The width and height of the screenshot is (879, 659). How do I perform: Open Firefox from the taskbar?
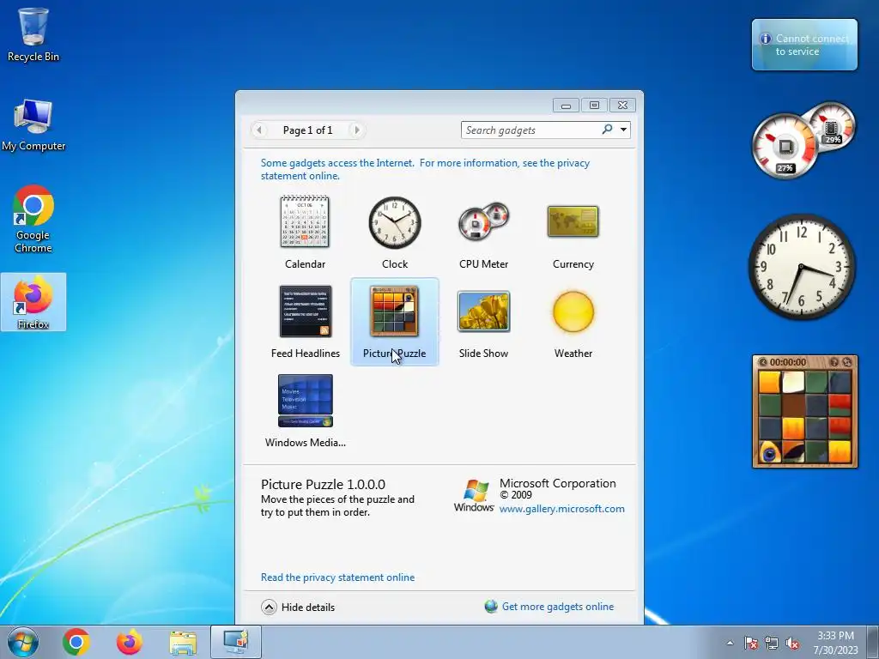point(129,642)
